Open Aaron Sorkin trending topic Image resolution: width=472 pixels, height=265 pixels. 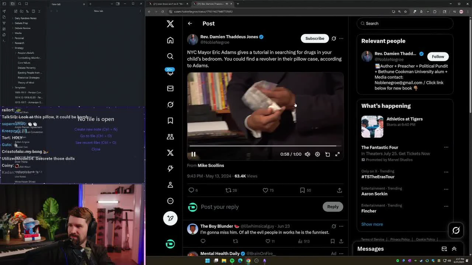point(374,194)
